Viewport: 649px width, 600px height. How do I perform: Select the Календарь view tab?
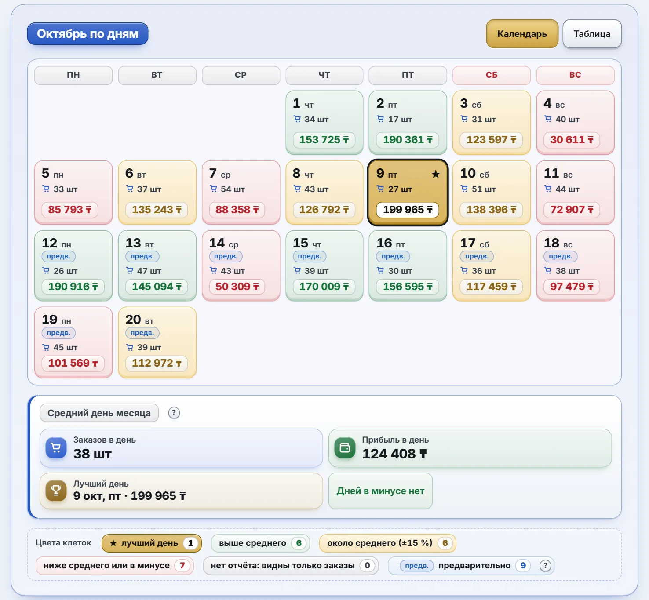[x=522, y=34]
